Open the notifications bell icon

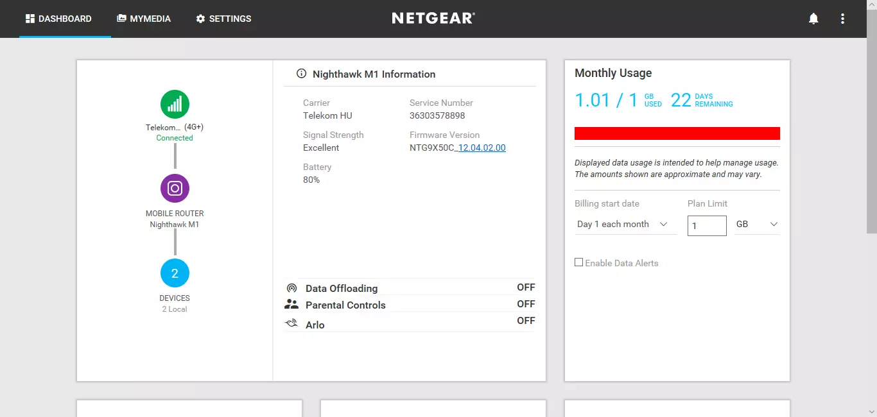pos(813,19)
